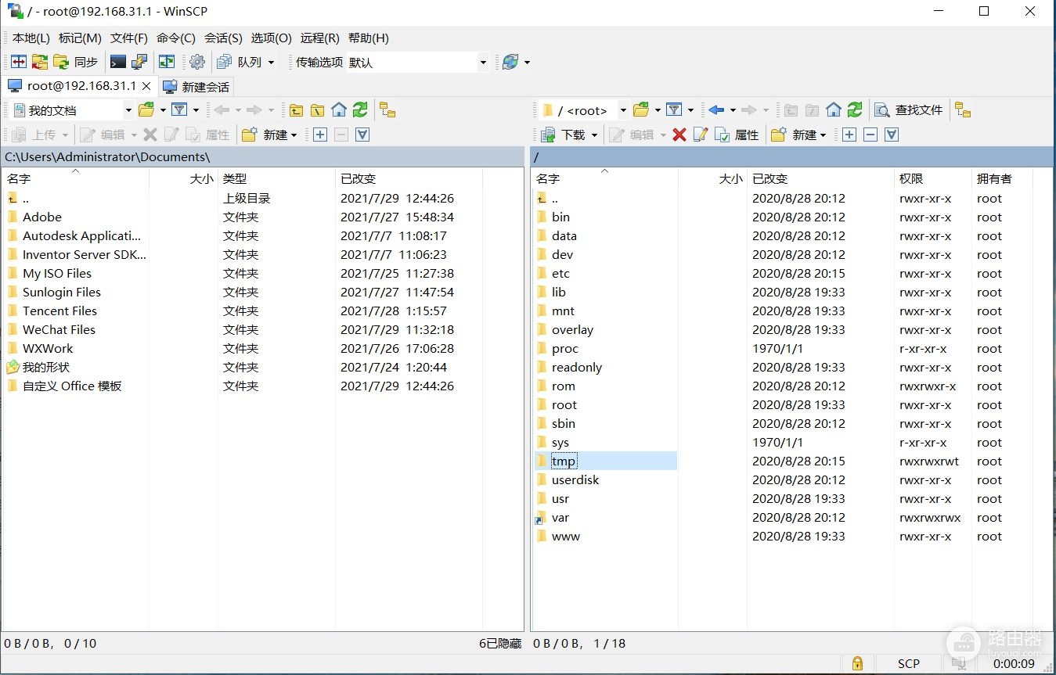Click the lock icon in status bar
Viewport: 1056px width, 675px height.
[x=858, y=663]
